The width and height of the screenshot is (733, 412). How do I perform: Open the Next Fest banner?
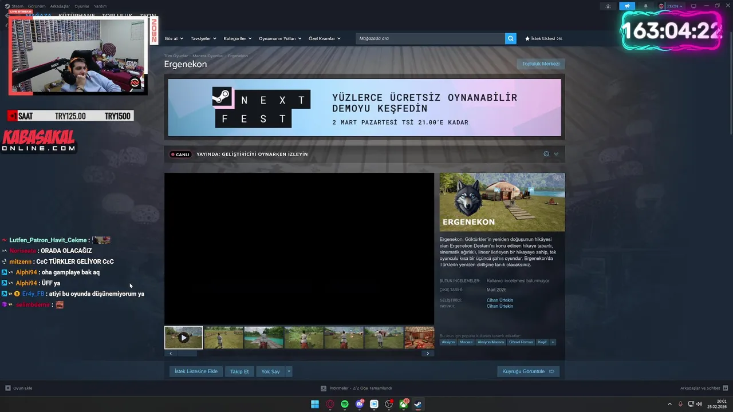(x=364, y=108)
